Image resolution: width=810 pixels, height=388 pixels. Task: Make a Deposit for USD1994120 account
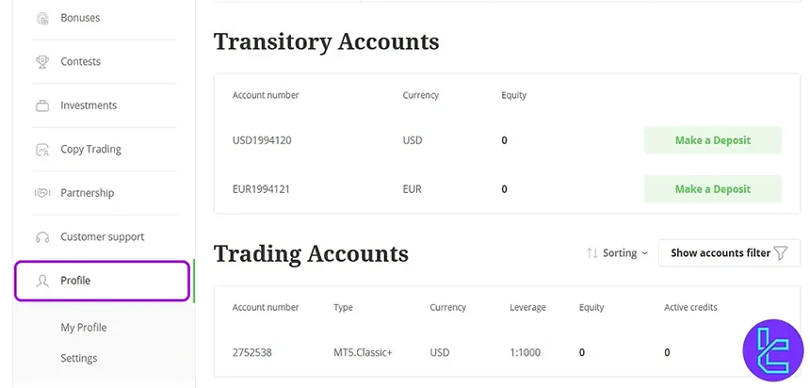pos(712,140)
